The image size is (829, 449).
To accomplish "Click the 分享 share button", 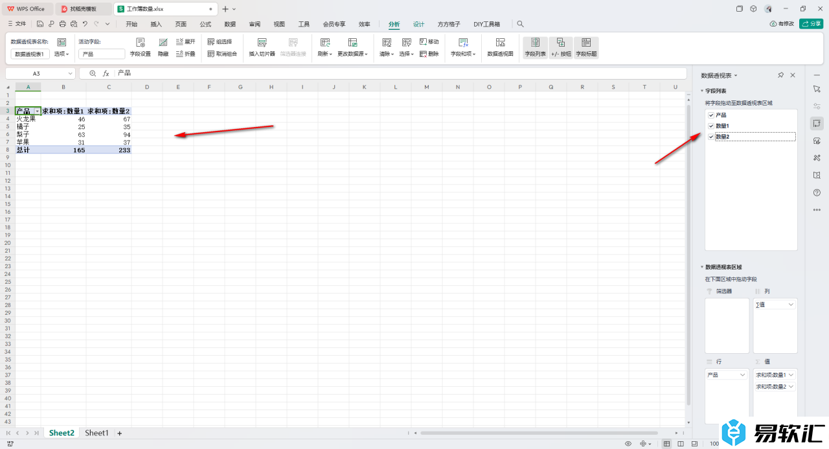I will [812, 24].
